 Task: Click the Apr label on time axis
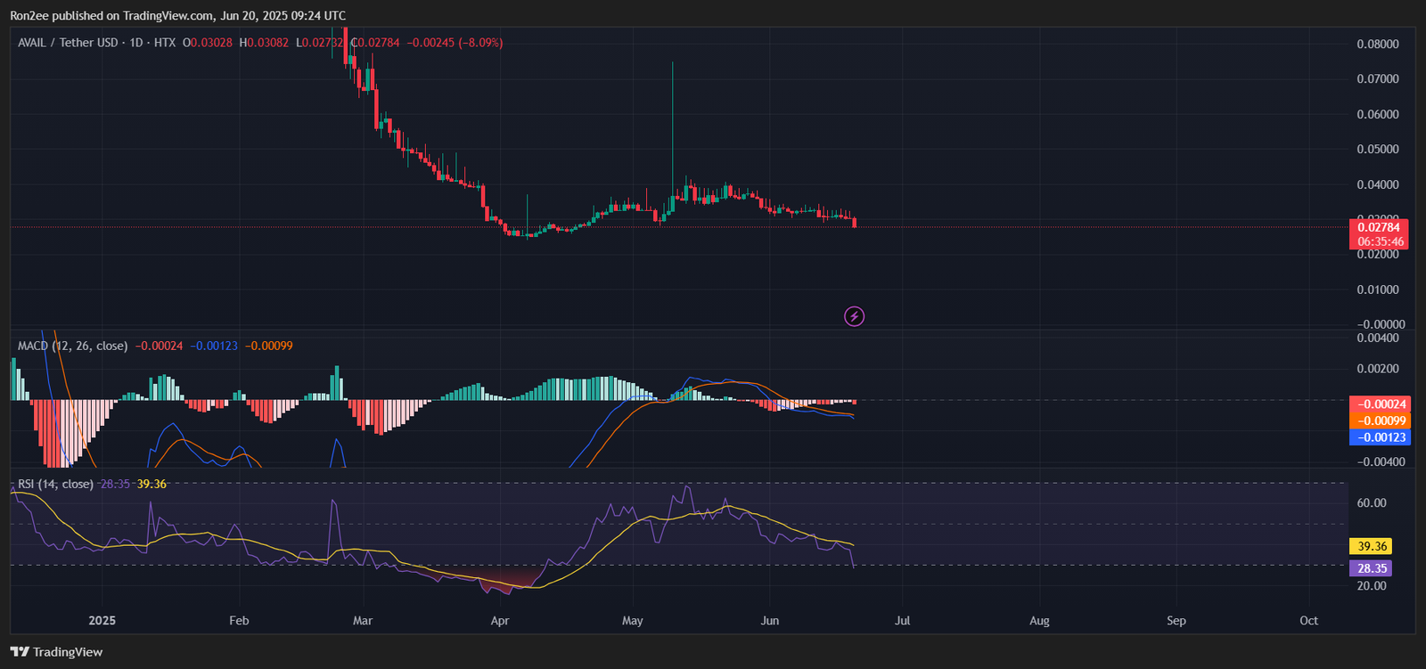tap(500, 620)
